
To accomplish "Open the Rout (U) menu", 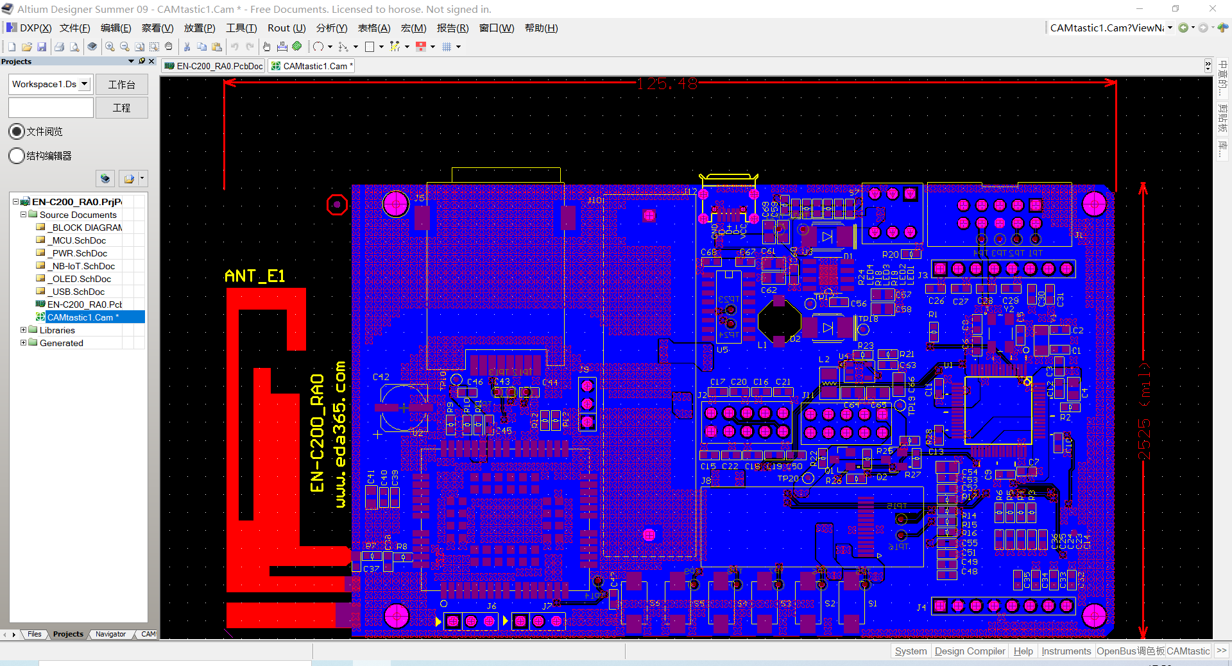I will [286, 28].
